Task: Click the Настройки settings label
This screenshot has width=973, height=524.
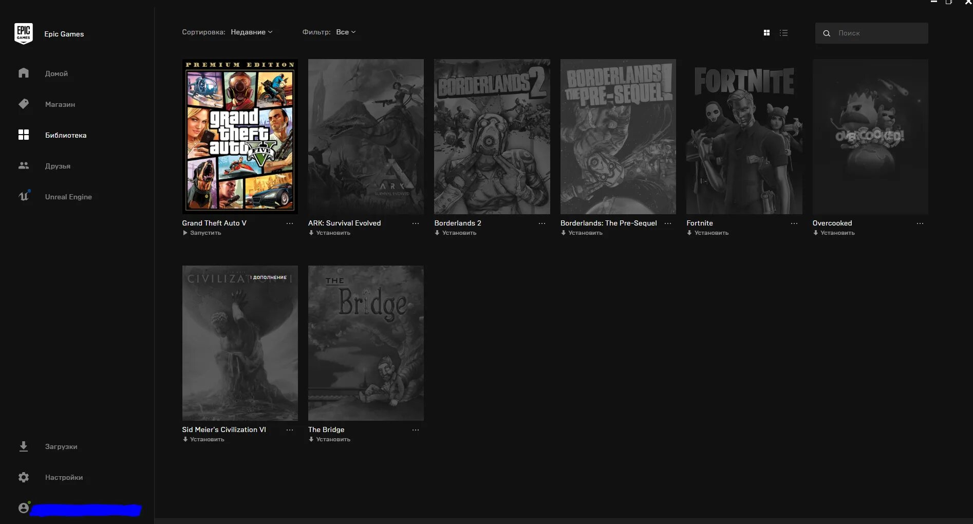Action: pos(64,477)
